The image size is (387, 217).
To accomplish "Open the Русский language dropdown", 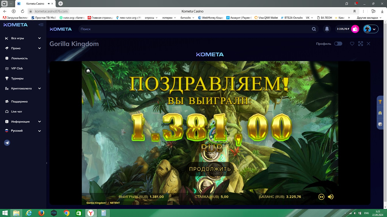I will point(23,131).
